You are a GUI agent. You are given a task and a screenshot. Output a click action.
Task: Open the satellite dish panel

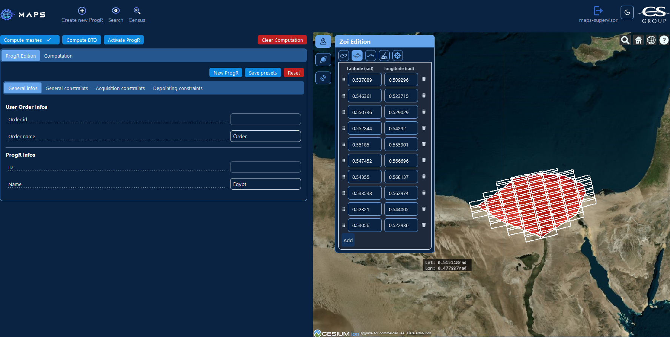(323, 78)
